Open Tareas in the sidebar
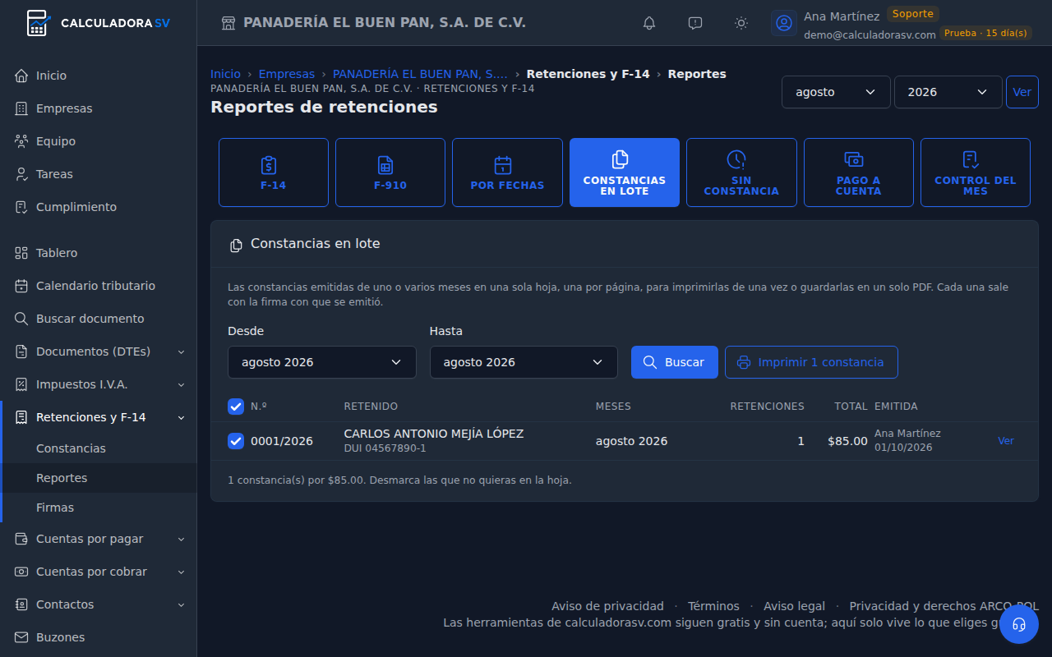The image size is (1052, 657). [x=99, y=174]
